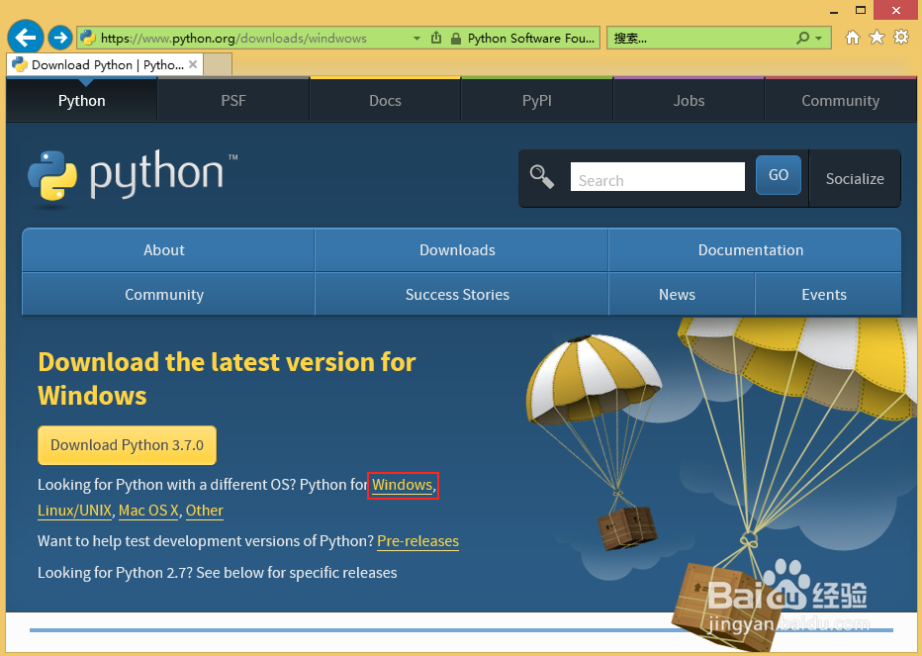
Task: Close the Download Python tab
Action: tap(193, 64)
